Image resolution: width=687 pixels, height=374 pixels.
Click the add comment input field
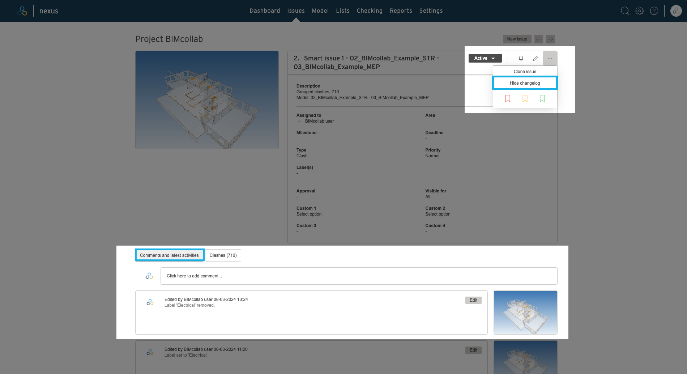click(x=359, y=276)
